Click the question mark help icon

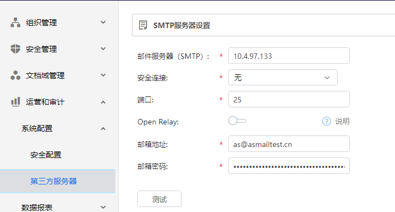[327, 121]
